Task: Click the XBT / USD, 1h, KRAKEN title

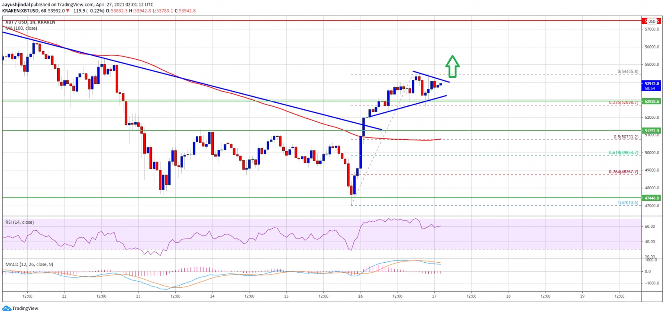Action: [28, 22]
